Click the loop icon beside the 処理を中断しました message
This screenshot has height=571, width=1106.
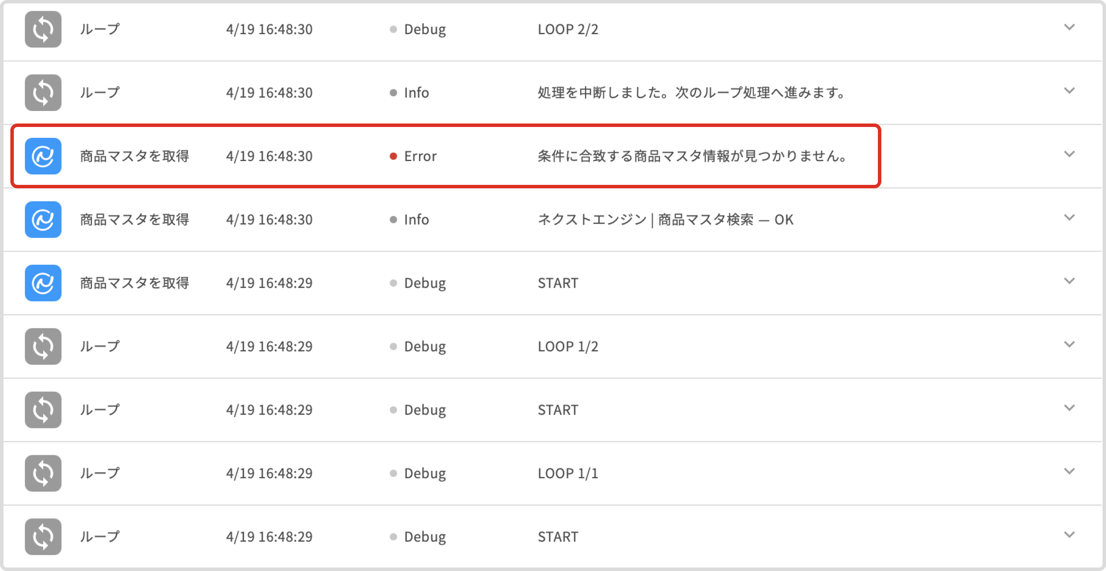coord(43,93)
